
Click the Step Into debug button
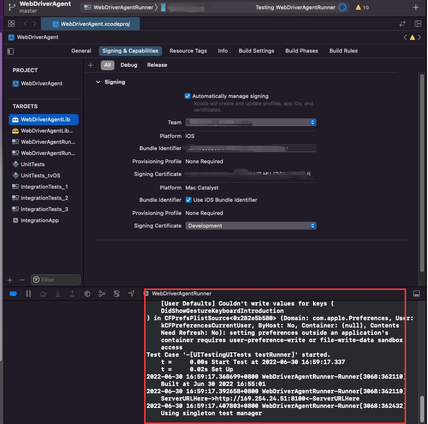coord(57,294)
